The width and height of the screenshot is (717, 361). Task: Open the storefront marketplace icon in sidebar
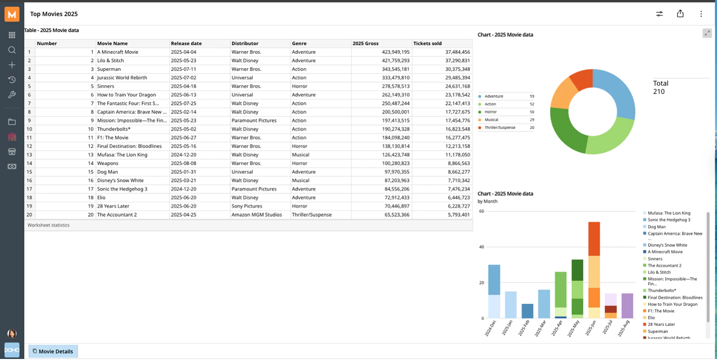click(12, 151)
